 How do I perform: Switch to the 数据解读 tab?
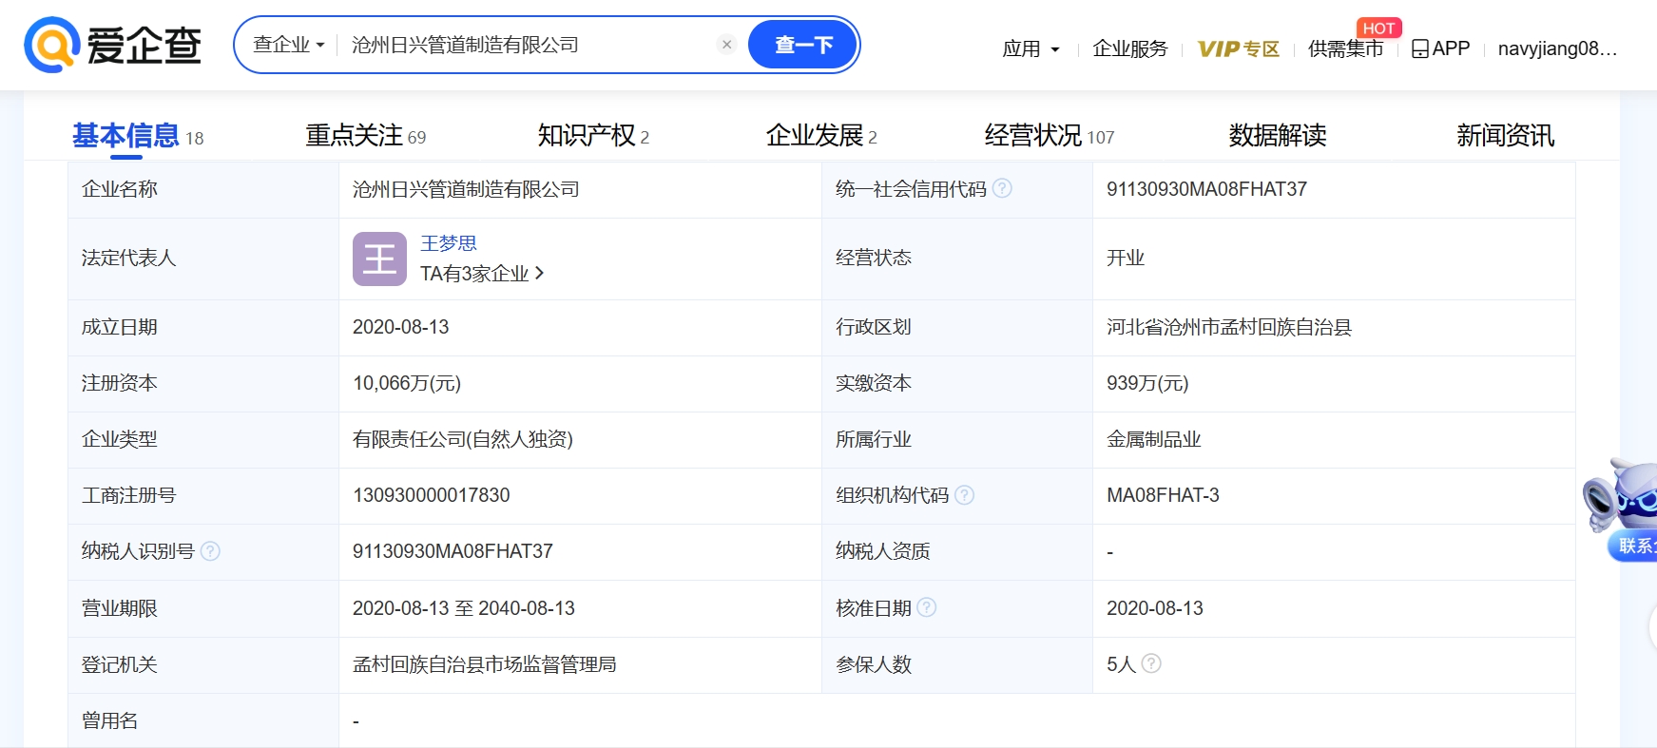[1278, 136]
